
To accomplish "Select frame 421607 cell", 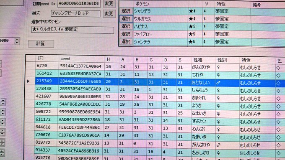I will pyautogui.click(x=47, y=97).
